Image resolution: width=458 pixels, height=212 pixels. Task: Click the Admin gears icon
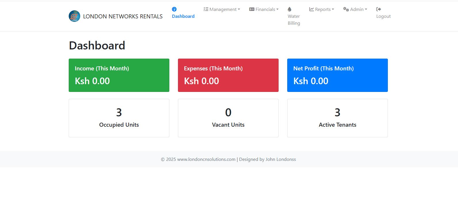pyautogui.click(x=346, y=9)
